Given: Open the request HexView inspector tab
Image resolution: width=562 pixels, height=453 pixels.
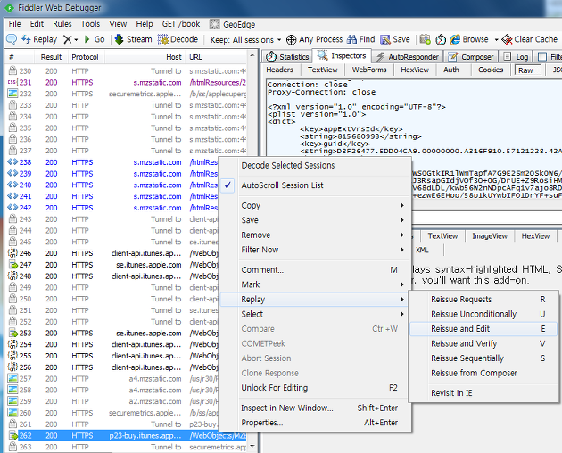Looking at the screenshot, I should pyautogui.click(x=415, y=70).
